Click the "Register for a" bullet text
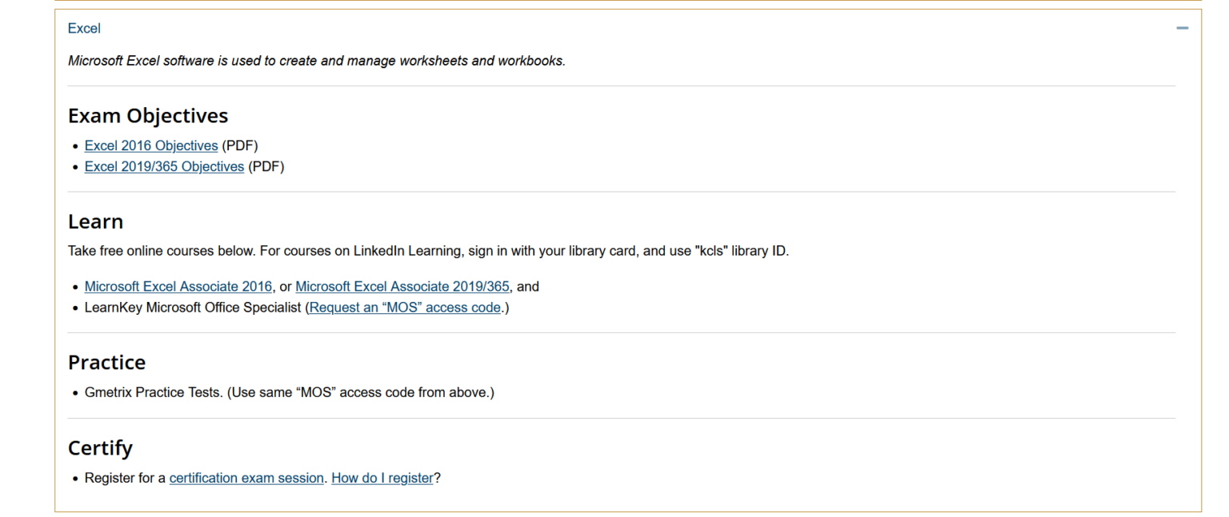1229x517 pixels. click(x=125, y=478)
